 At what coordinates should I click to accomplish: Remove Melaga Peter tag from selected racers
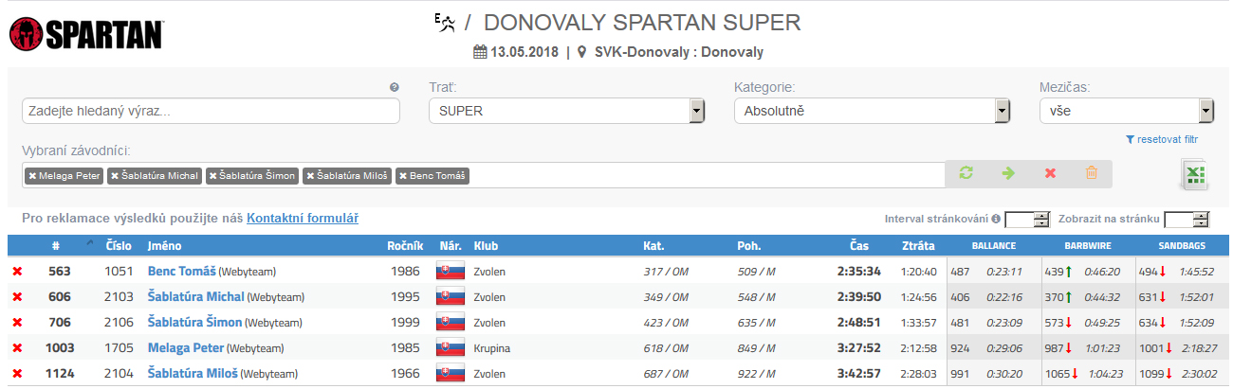click(32, 176)
